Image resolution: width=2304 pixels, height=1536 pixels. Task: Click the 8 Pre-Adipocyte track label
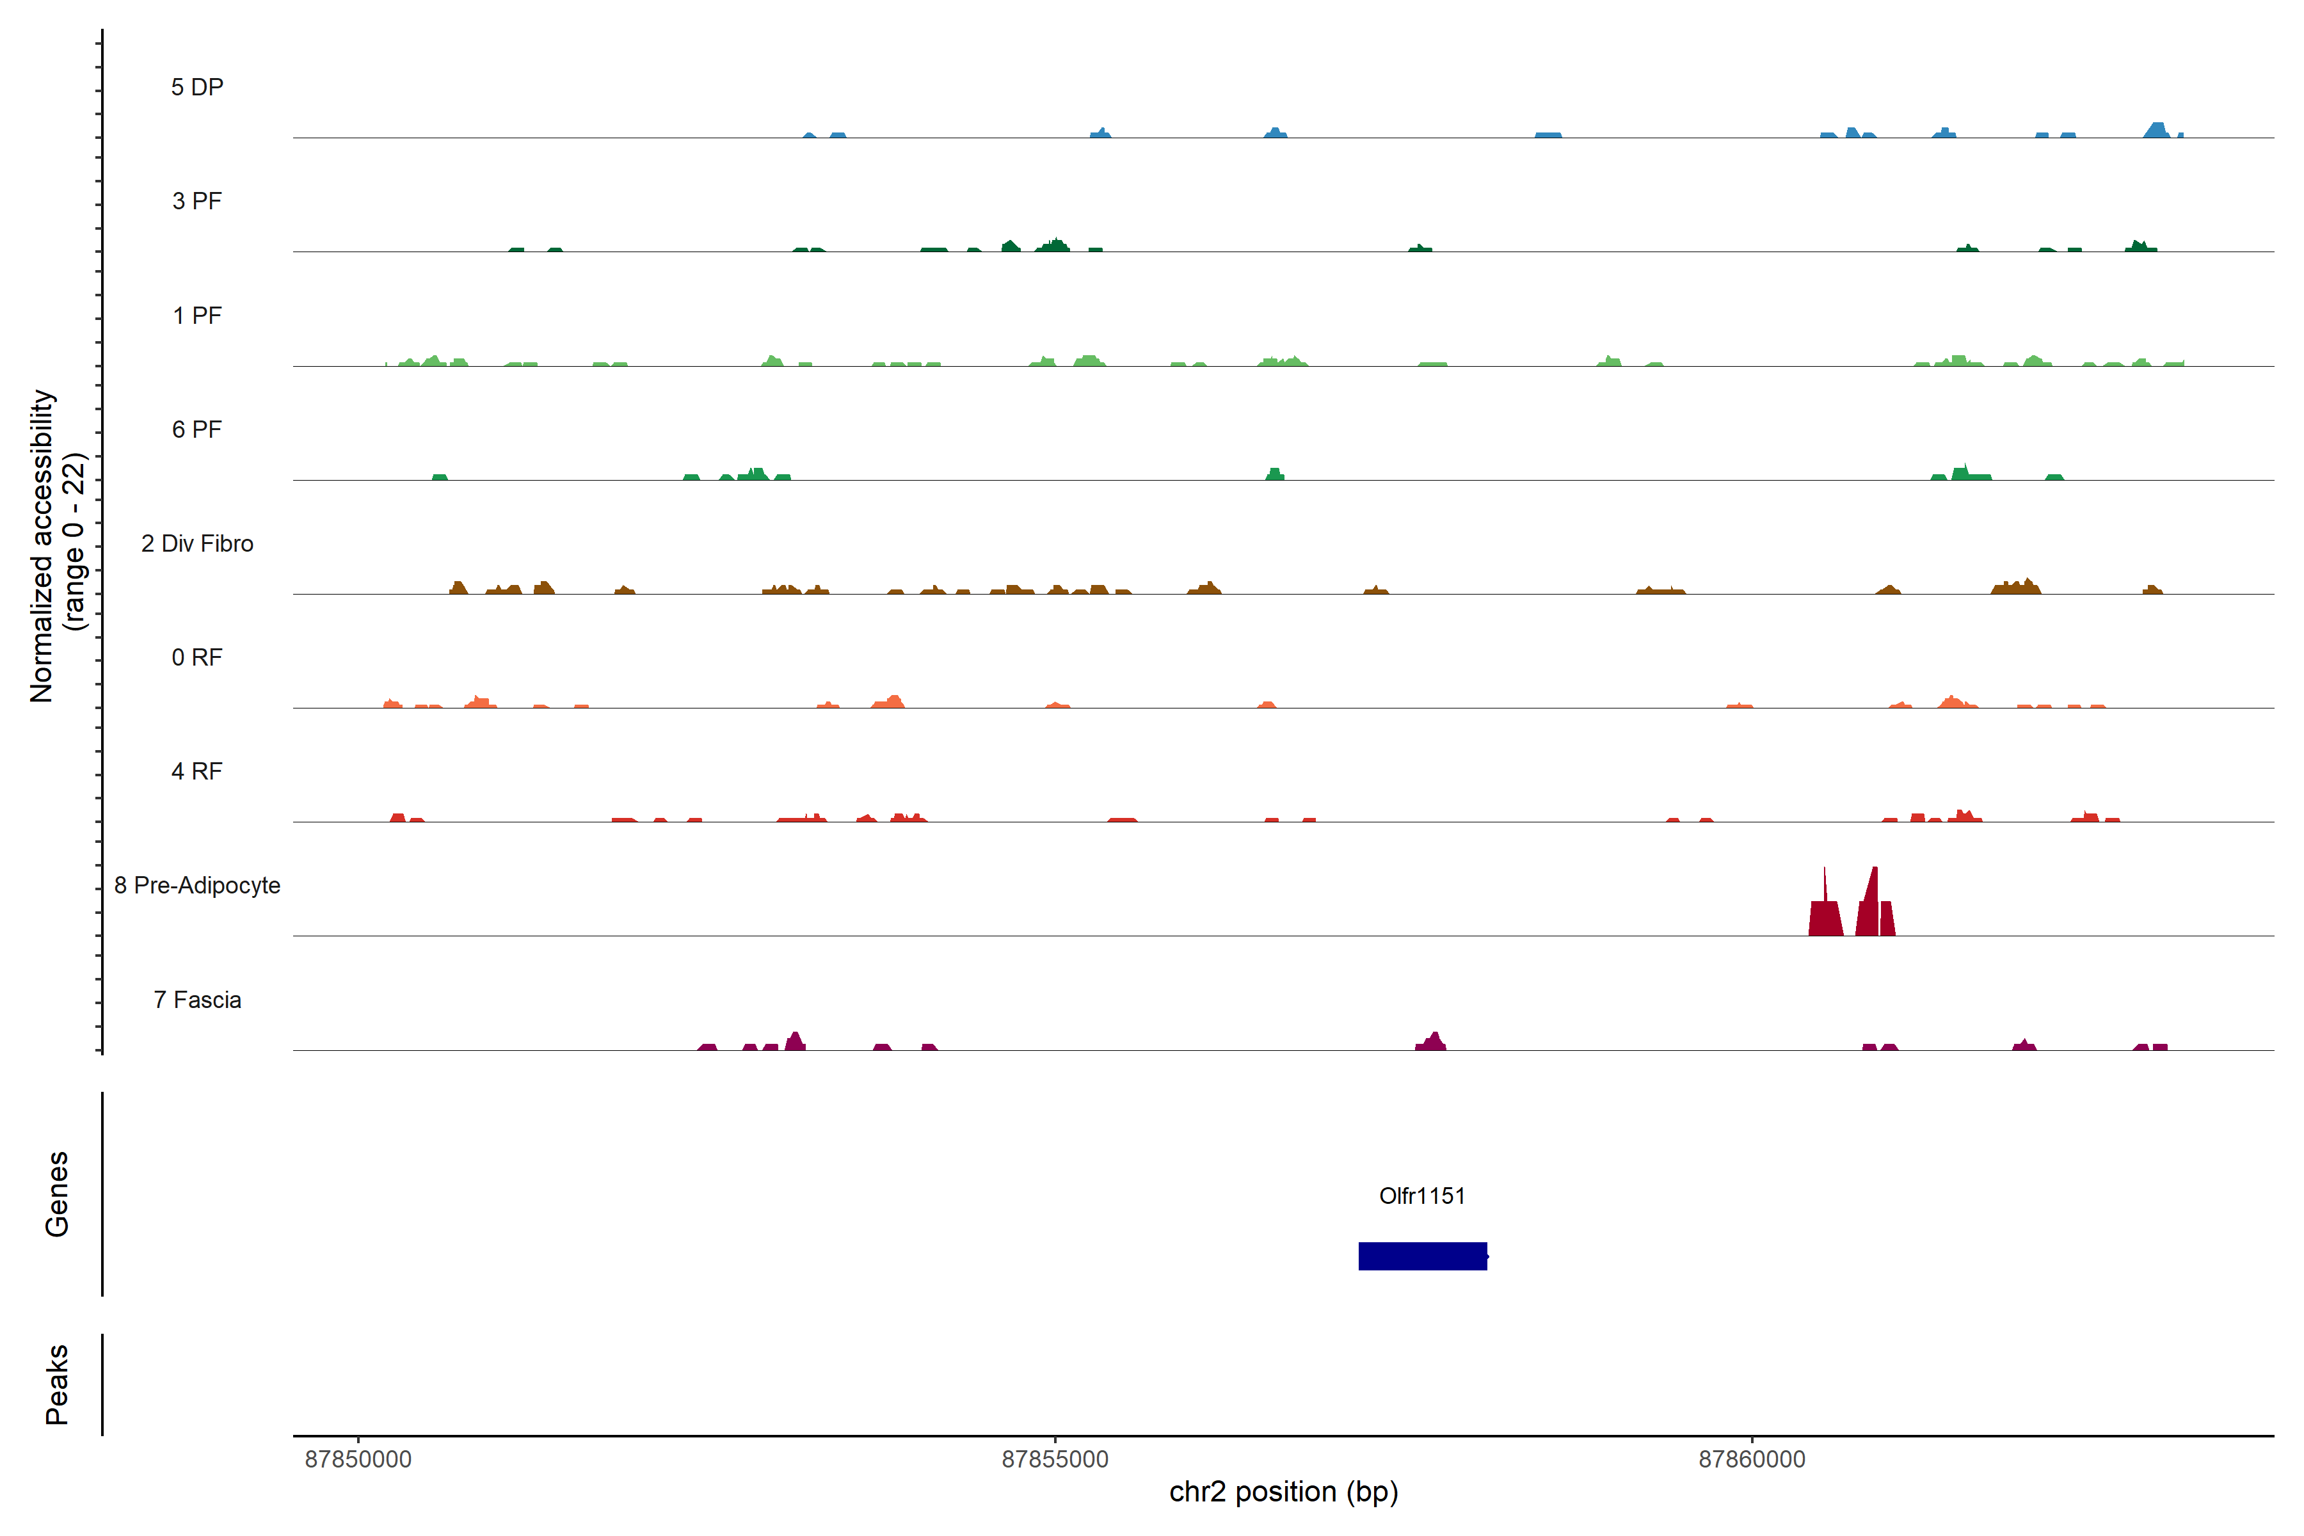[x=197, y=886]
